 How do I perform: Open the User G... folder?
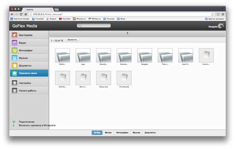point(186,55)
